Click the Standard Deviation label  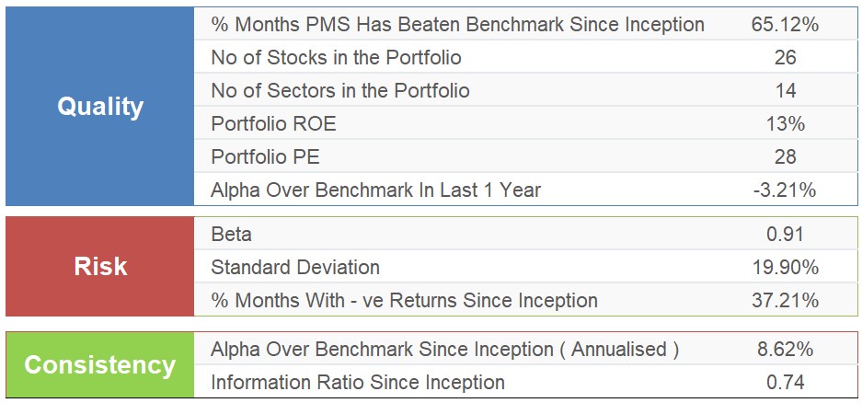point(295,267)
